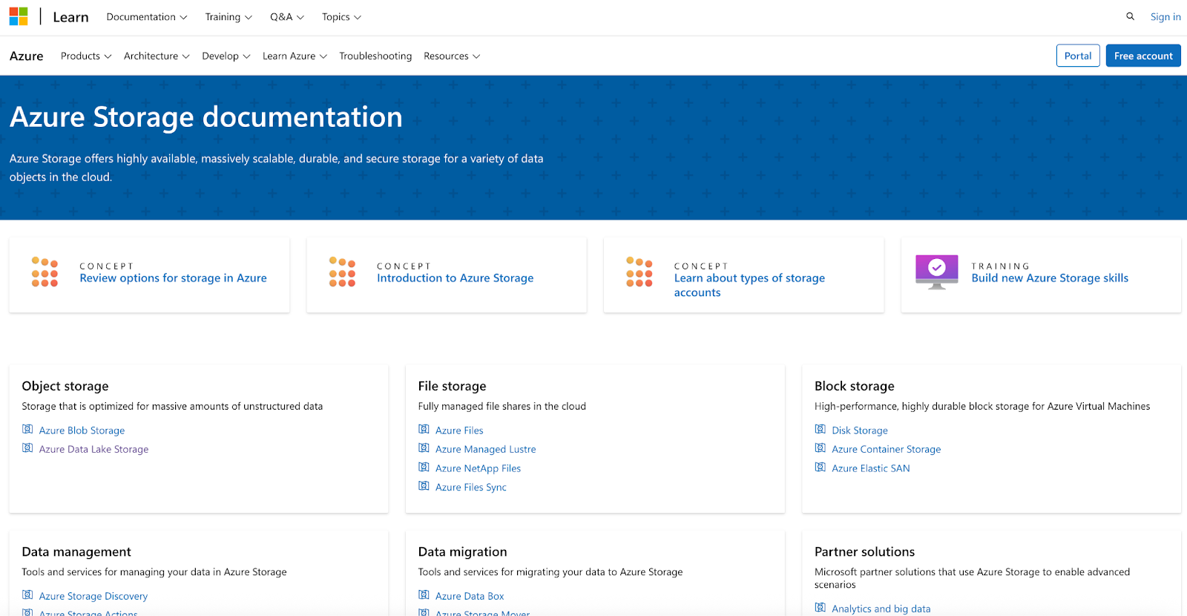
Task: Open the Azure Files Sync link
Action: click(471, 487)
